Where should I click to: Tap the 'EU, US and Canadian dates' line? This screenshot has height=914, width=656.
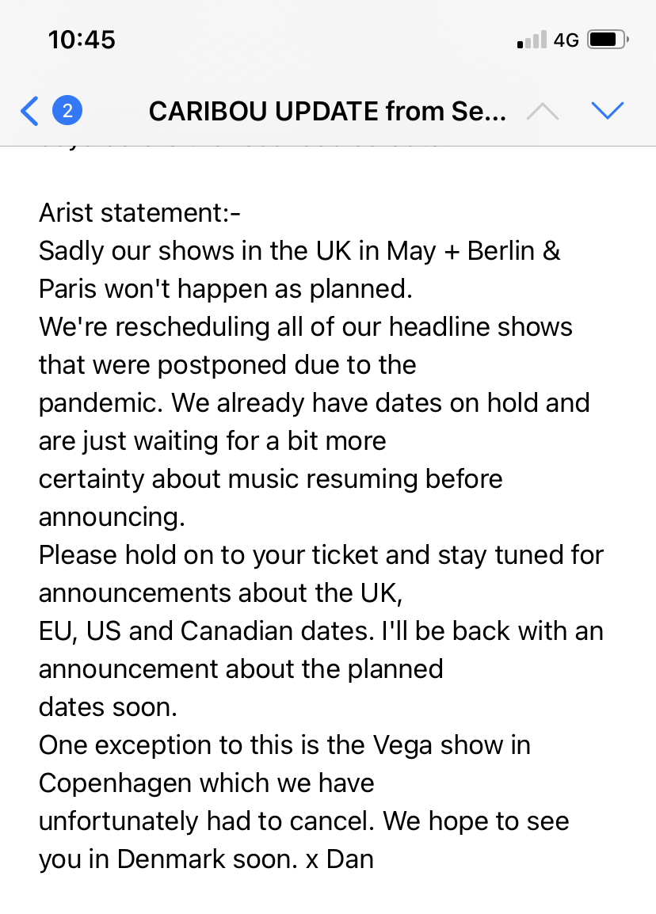click(321, 631)
